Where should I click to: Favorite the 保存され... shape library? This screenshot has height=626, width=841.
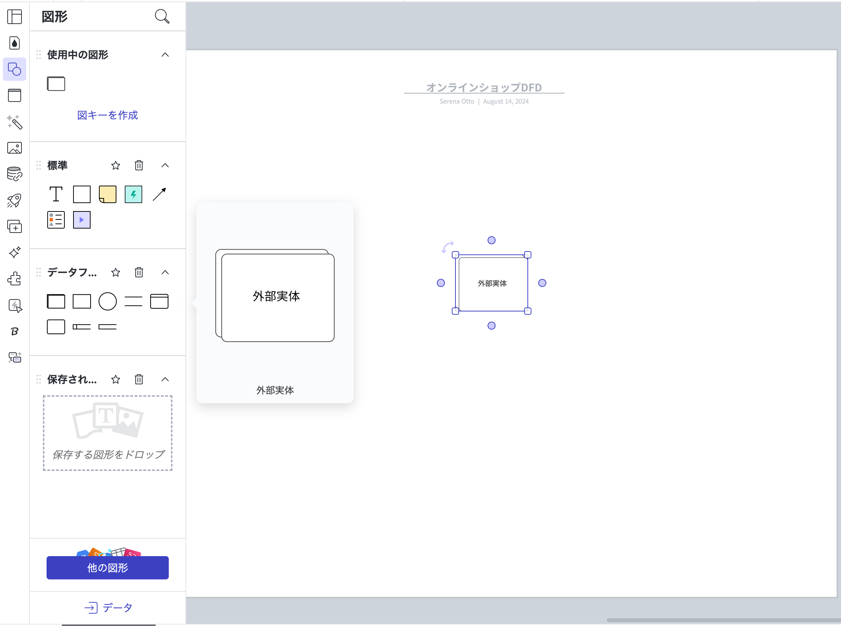coord(115,380)
